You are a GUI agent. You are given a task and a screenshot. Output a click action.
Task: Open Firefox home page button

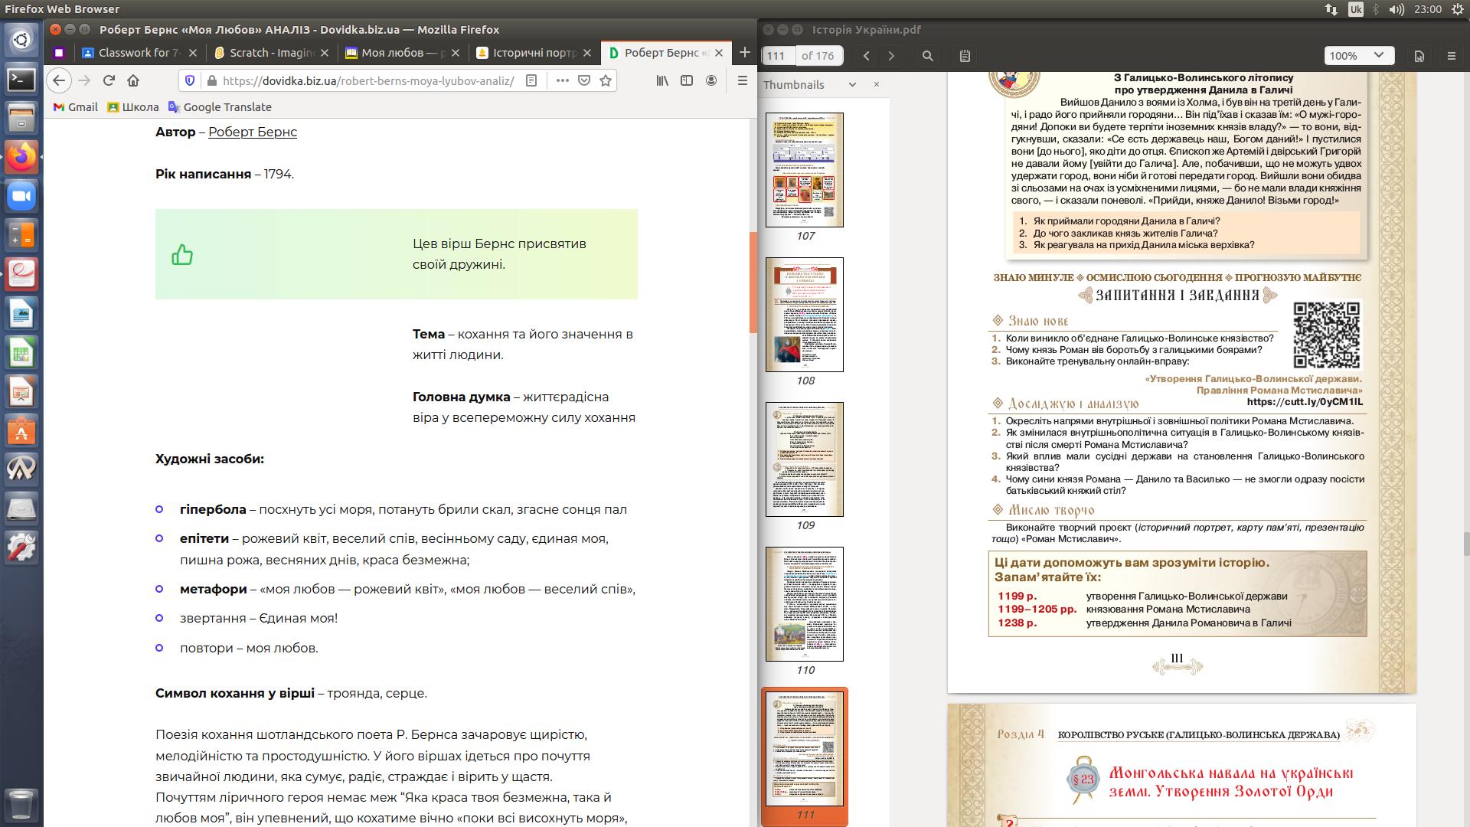click(133, 80)
